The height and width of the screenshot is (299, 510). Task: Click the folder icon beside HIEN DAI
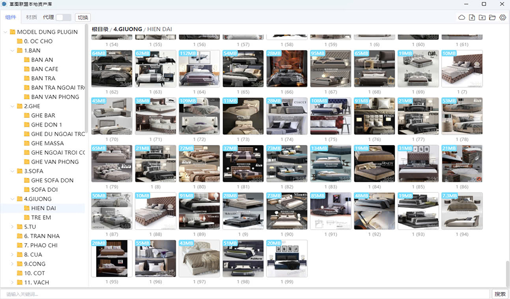coord(27,208)
